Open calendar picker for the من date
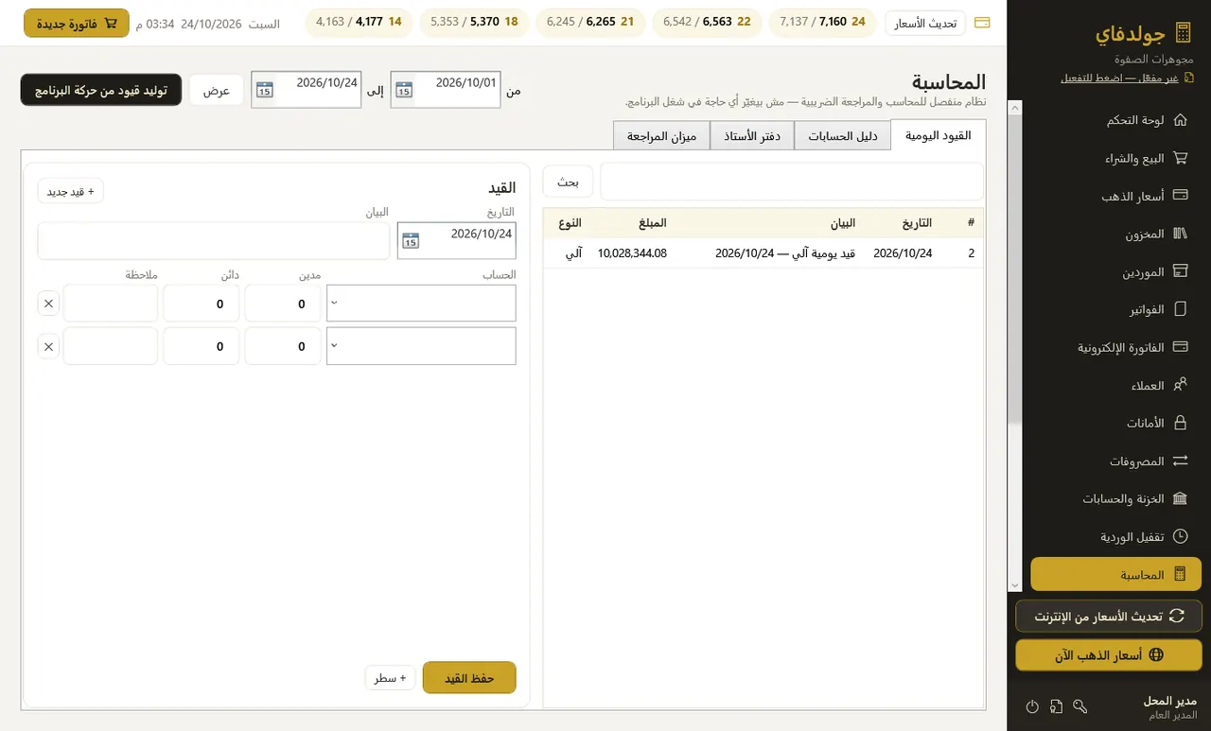 click(404, 90)
